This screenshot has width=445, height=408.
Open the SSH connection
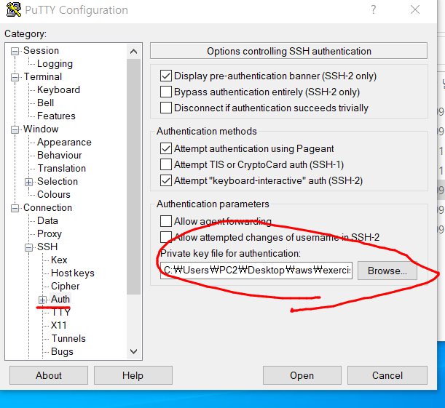(x=302, y=375)
